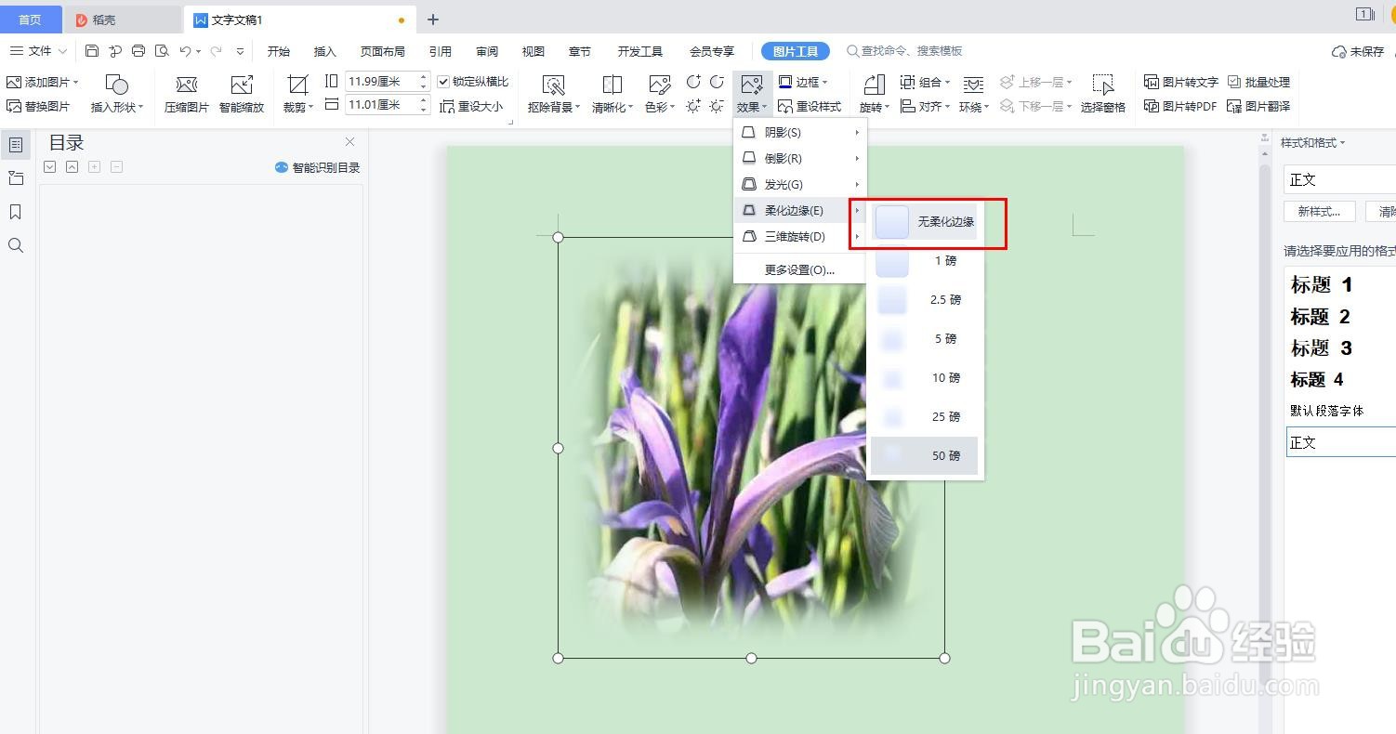Click 重设大小 reset size

(471, 106)
